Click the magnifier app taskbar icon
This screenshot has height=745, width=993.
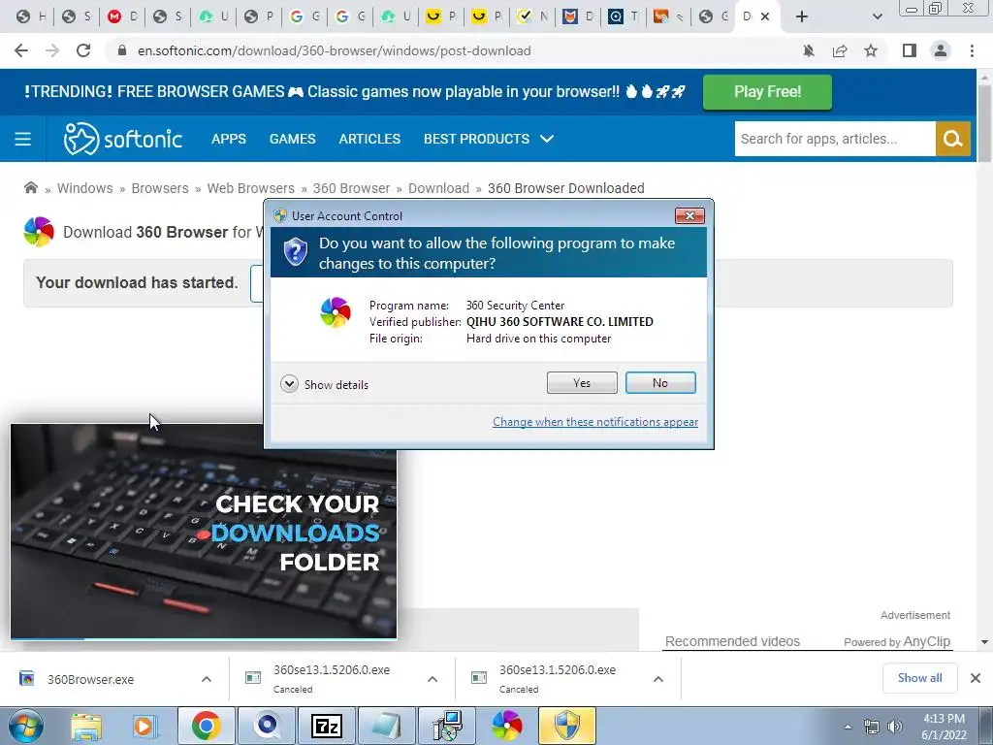pyautogui.click(x=267, y=726)
